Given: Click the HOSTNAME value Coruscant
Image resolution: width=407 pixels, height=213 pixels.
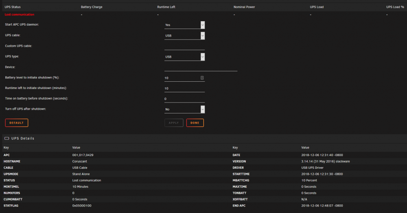Looking at the screenshot, I should click(80, 161).
